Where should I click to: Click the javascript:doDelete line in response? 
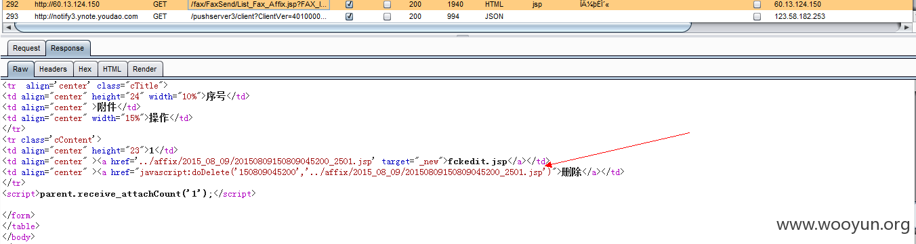314,172
